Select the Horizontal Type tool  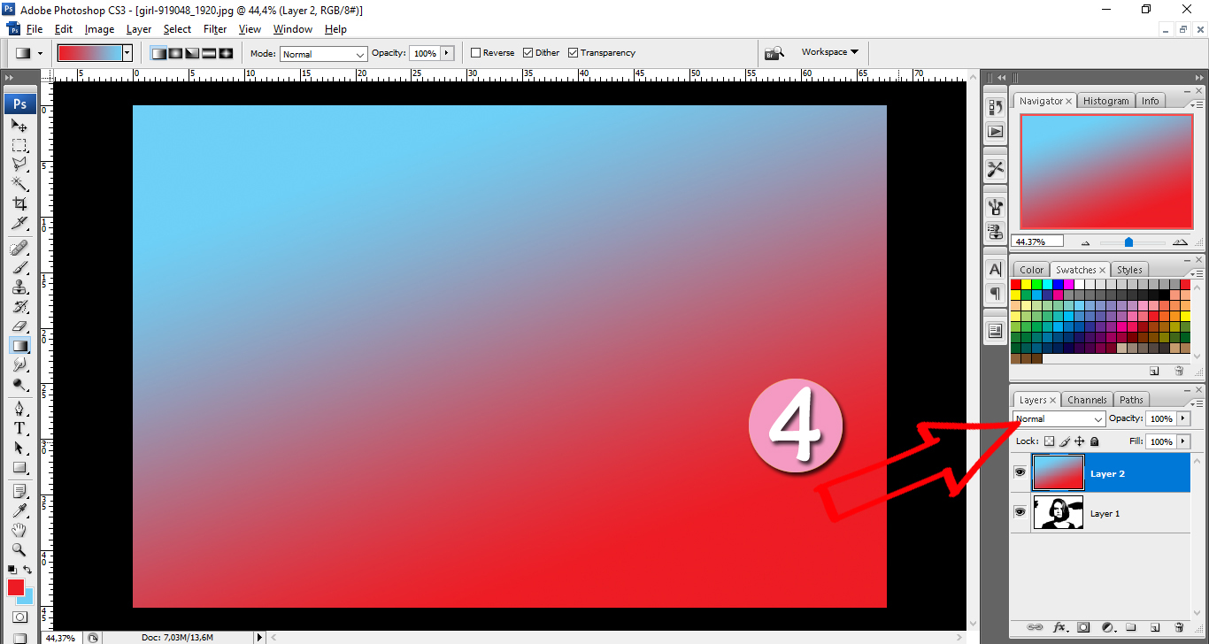[x=19, y=428]
